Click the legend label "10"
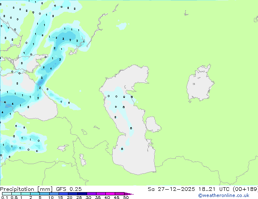Viewport: 258px width, 199px height. 51,197
